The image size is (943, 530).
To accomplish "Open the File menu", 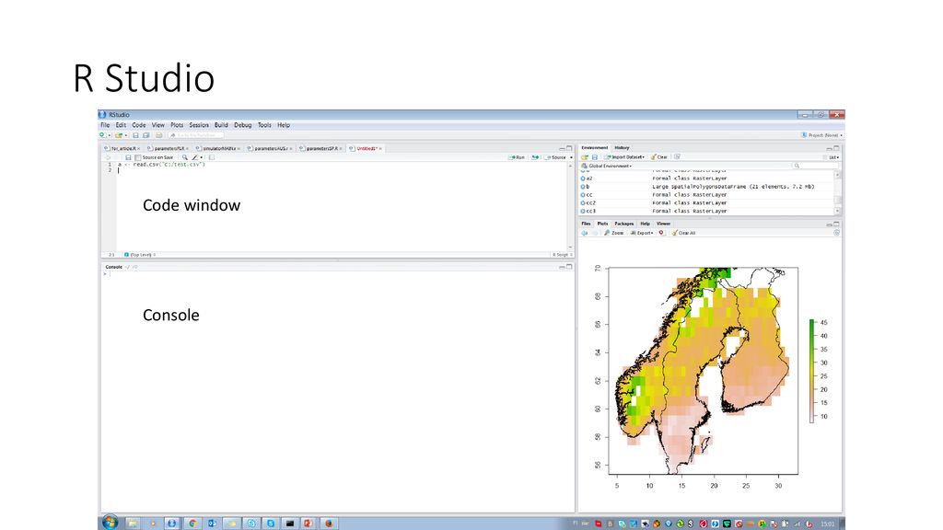I will [105, 125].
